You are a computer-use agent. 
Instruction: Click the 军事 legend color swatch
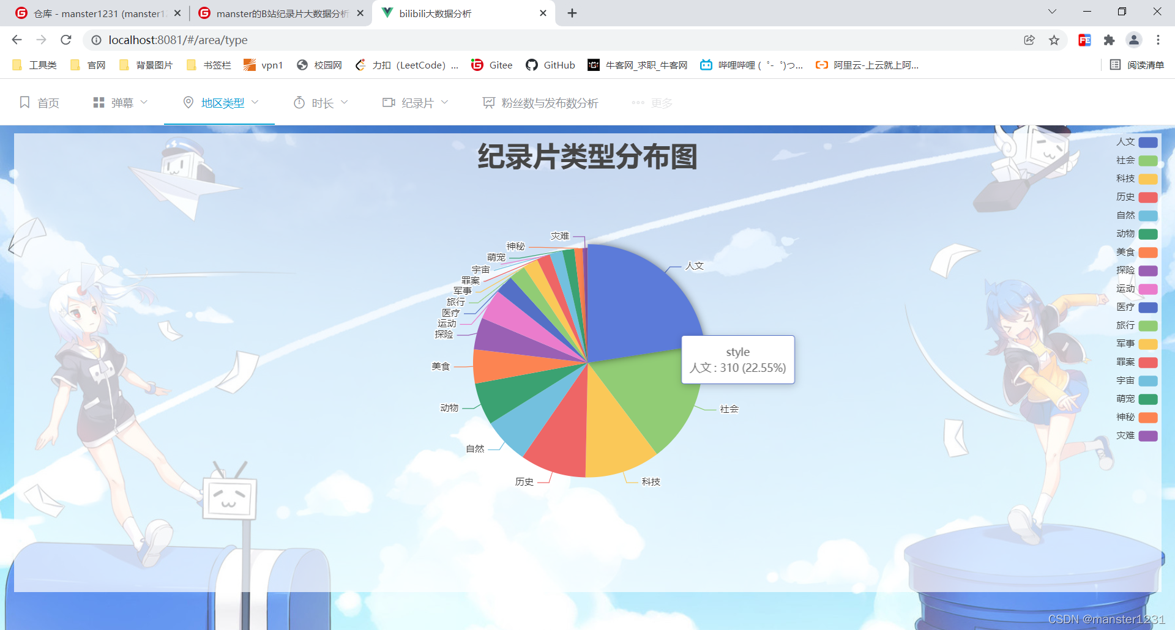pyautogui.click(x=1148, y=344)
